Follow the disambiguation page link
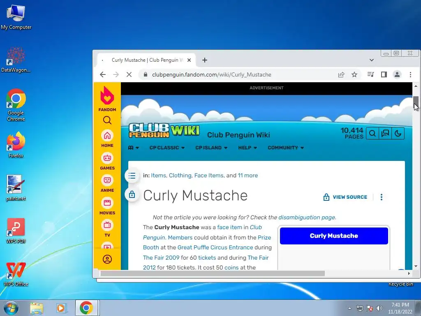 (307, 217)
